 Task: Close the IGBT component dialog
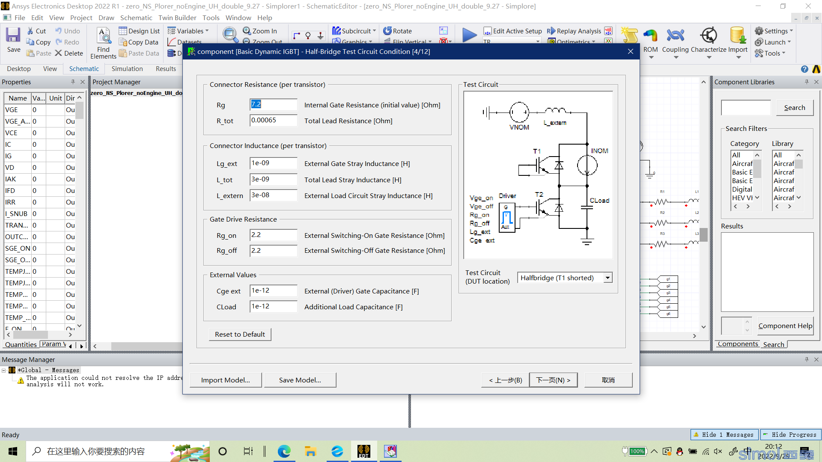point(630,51)
